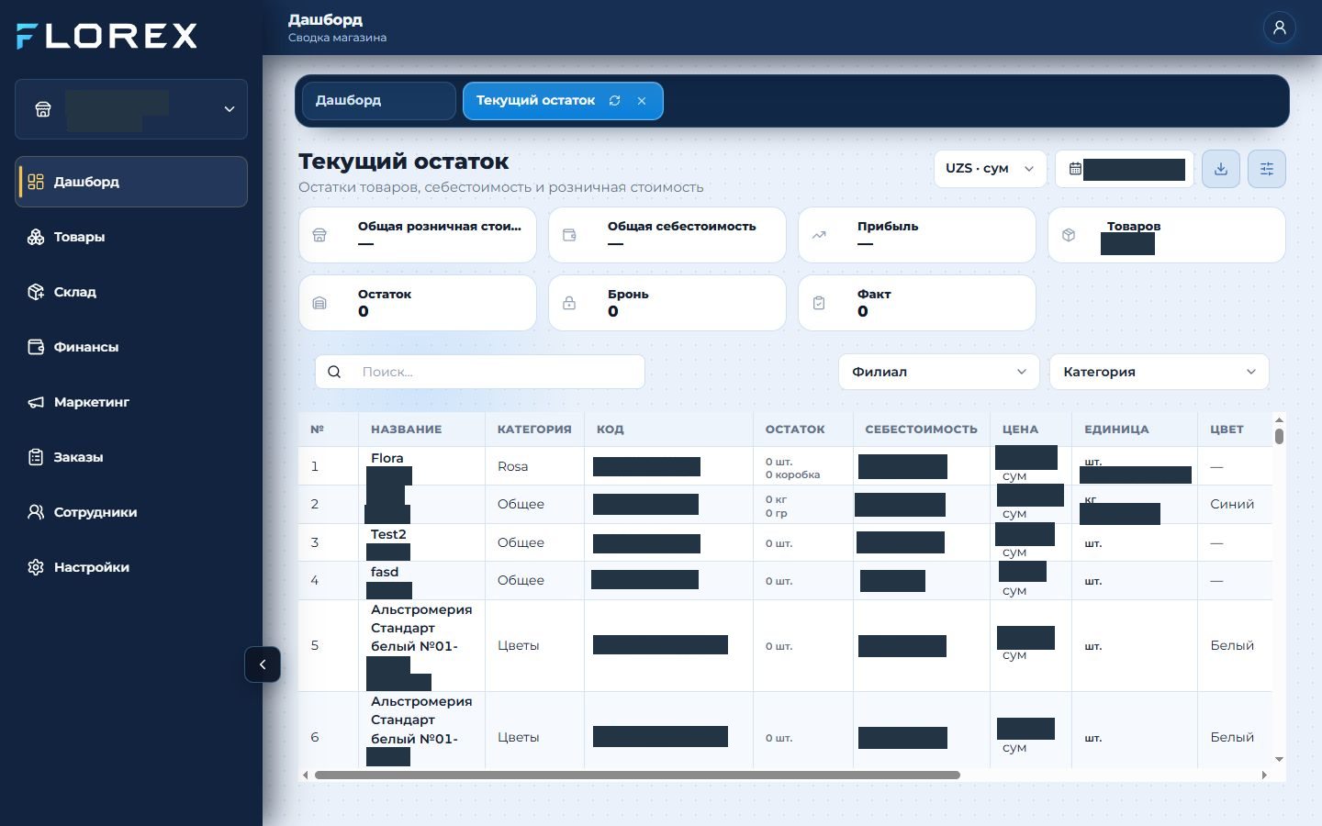Open the UZS · сум currency dropdown
The width and height of the screenshot is (1322, 826).
click(990, 169)
